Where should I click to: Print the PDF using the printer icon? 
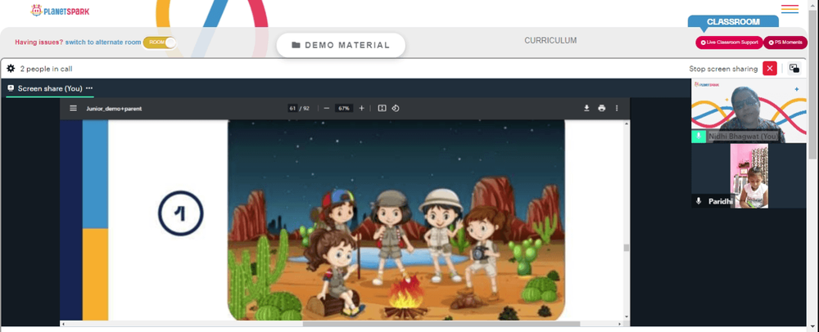[602, 108]
